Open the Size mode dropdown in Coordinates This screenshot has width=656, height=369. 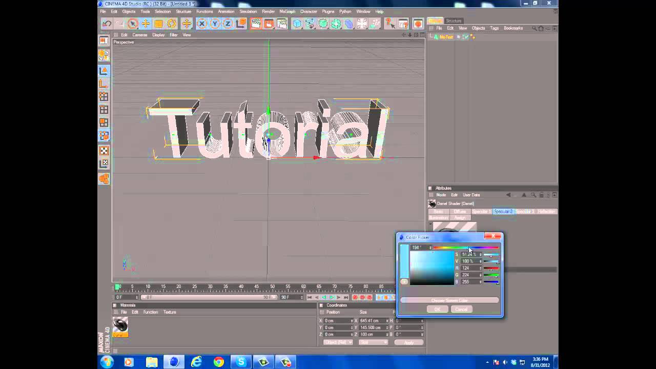point(373,342)
